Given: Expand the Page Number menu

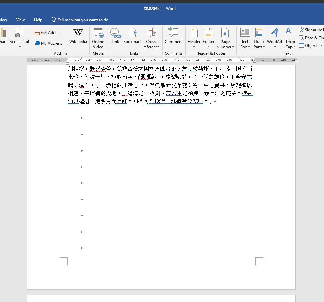Looking at the screenshot, I should click(225, 38).
